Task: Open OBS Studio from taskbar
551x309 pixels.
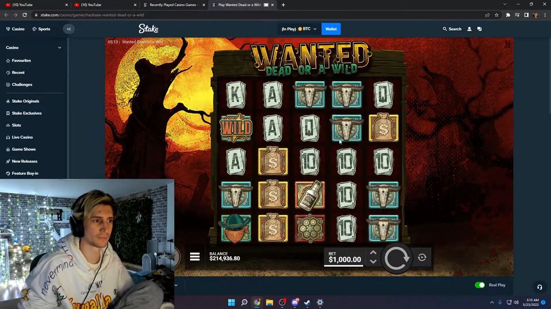Action: point(282,303)
